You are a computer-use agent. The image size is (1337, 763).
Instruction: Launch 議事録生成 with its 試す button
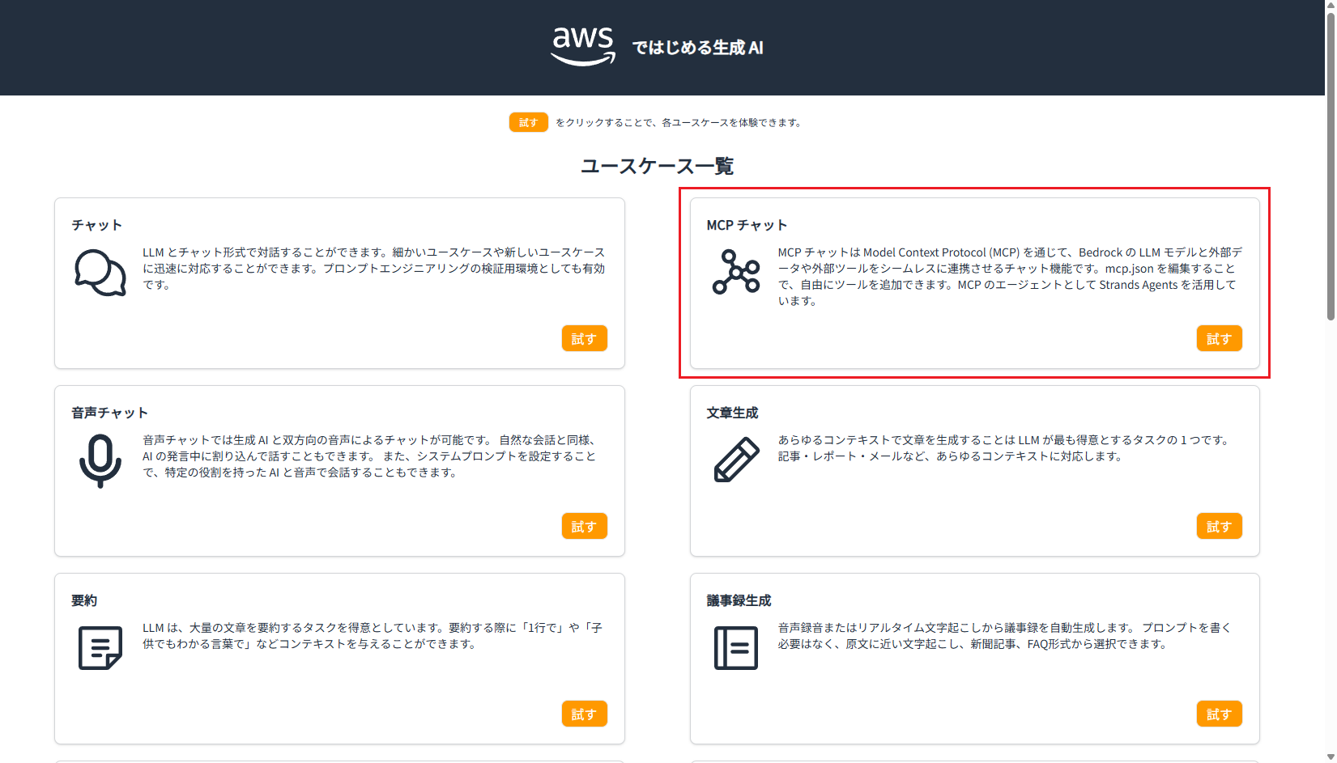[1219, 714]
